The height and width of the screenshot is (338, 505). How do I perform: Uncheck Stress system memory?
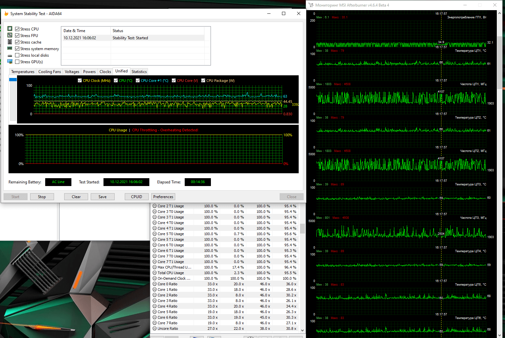click(x=17, y=48)
